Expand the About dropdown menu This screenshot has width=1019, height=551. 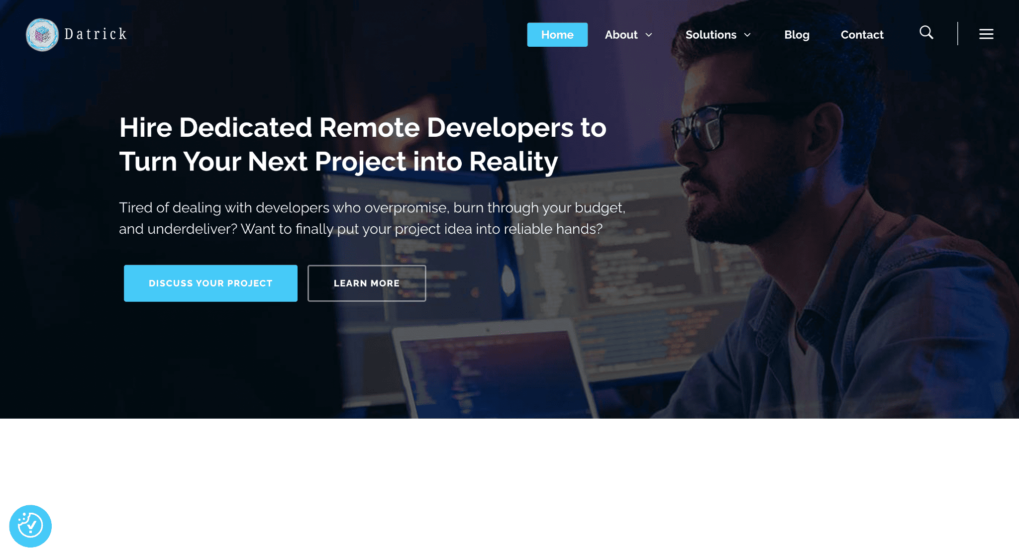click(628, 34)
